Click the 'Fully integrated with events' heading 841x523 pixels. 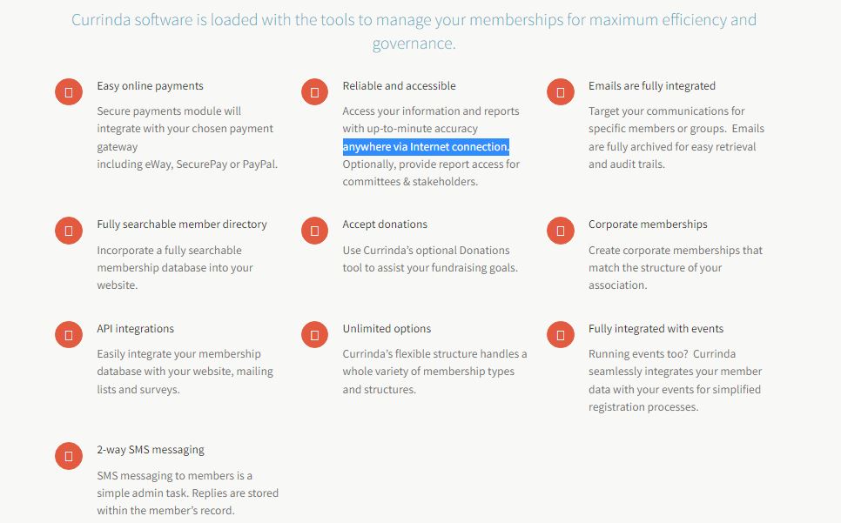(x=656, y=329)
